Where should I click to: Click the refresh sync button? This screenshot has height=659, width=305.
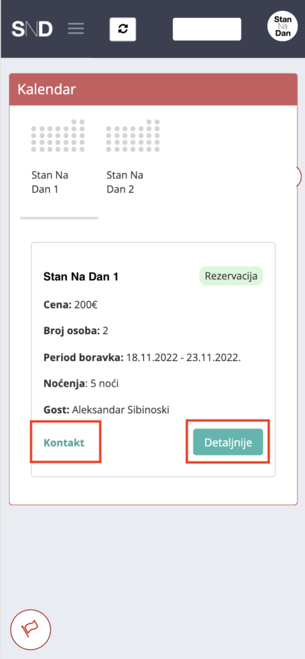[x=123, y=29]
